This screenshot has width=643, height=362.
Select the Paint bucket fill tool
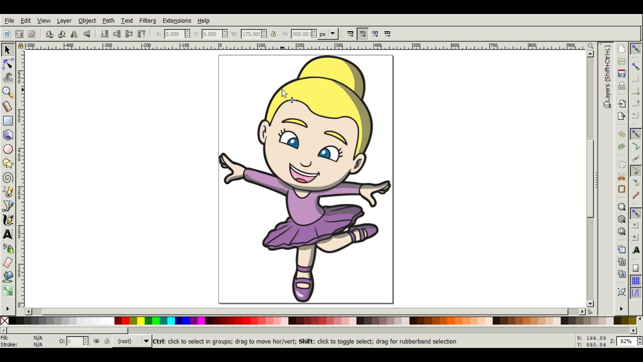[8, 277]
